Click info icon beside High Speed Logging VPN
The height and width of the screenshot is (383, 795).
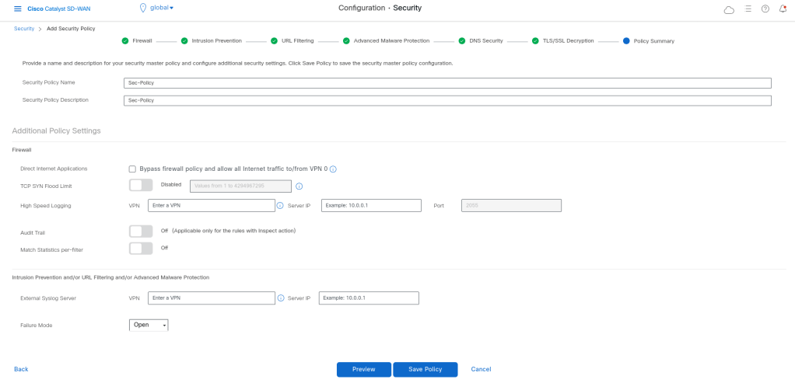click(280, 206)
